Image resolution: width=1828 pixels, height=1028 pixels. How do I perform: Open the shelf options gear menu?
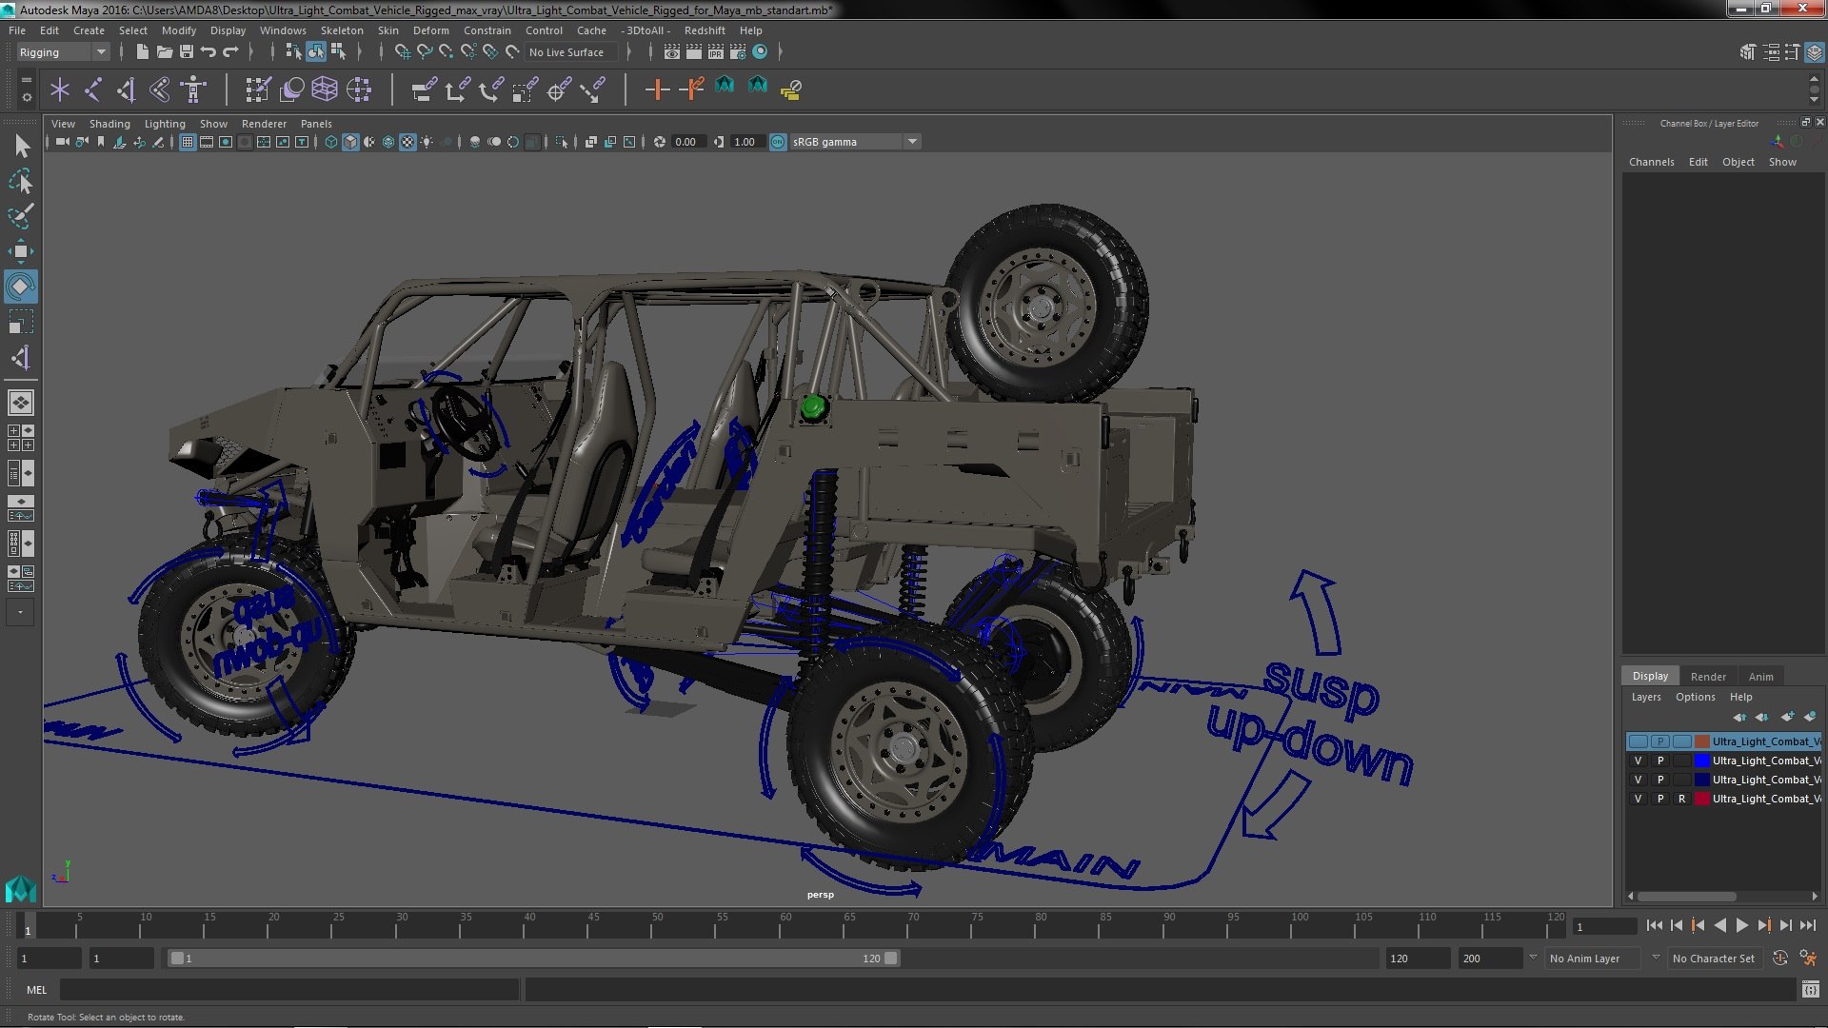click(27, 97)
